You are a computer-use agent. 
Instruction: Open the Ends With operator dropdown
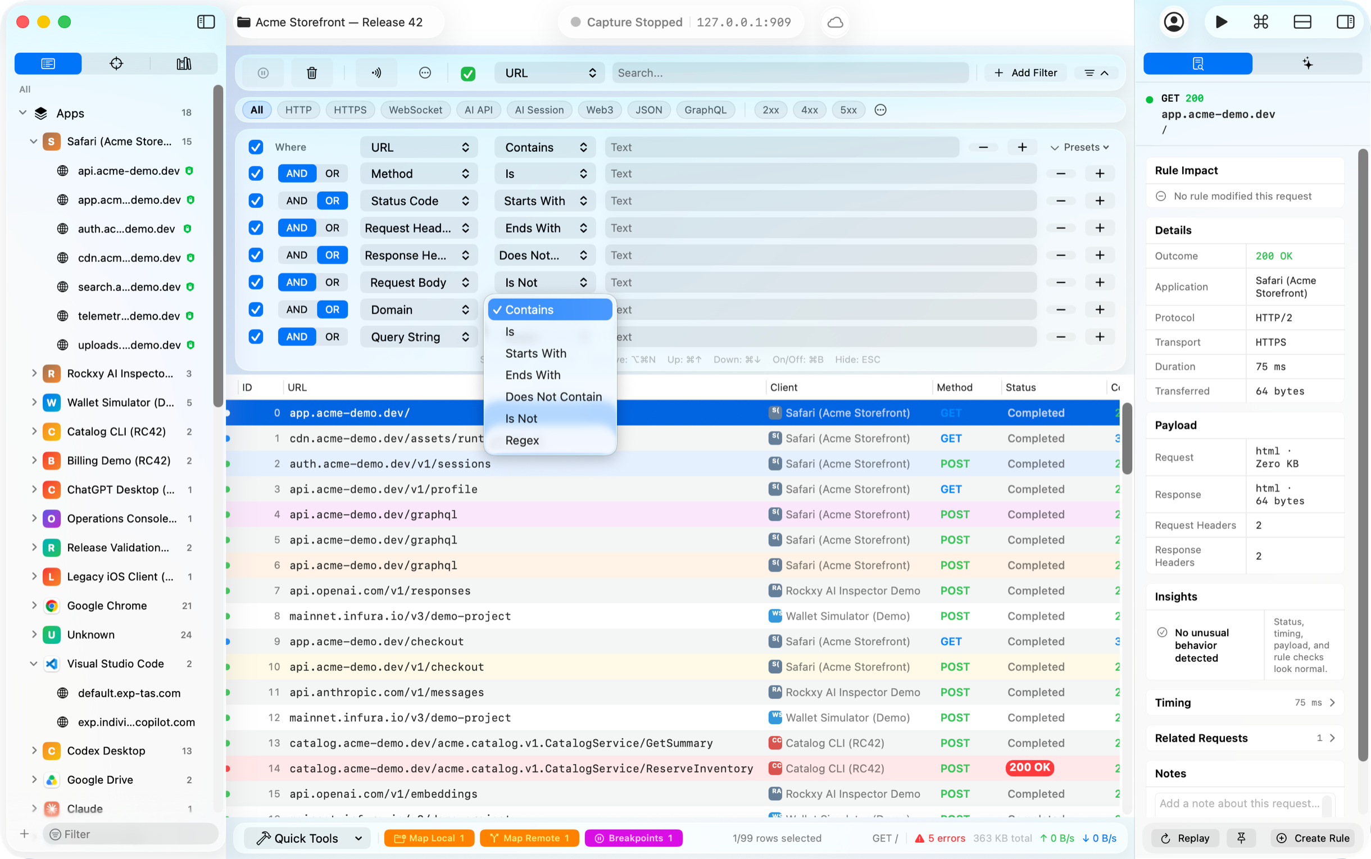pyautogui.click(x=544, y=228)
